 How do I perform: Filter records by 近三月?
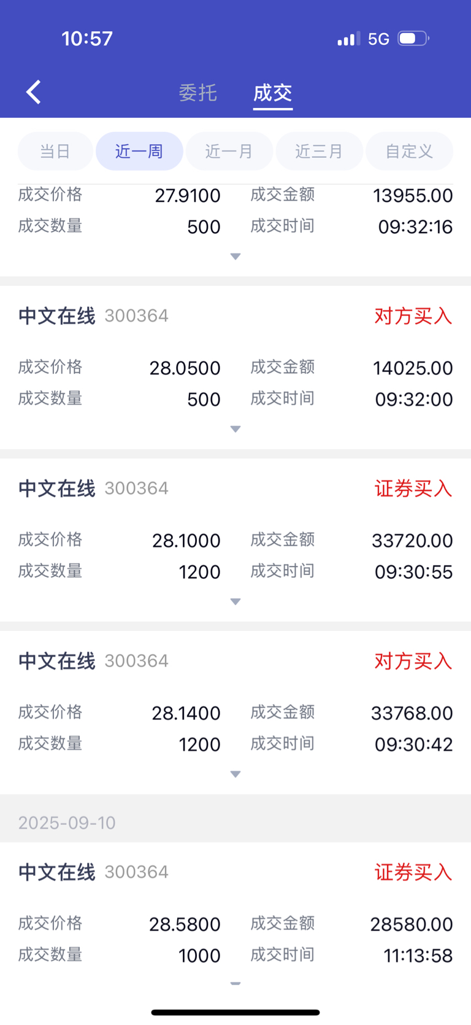[x=319, y=151]
